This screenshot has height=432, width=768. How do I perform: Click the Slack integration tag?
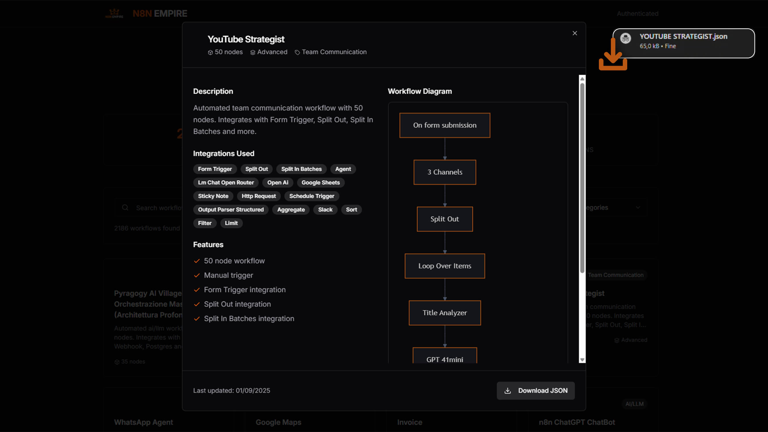pyautogui.click(x=325, y=210)
